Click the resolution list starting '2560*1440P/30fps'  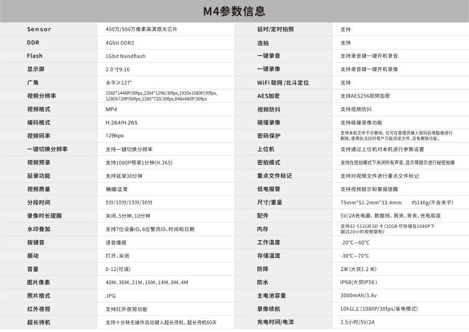tap(161, 96)
